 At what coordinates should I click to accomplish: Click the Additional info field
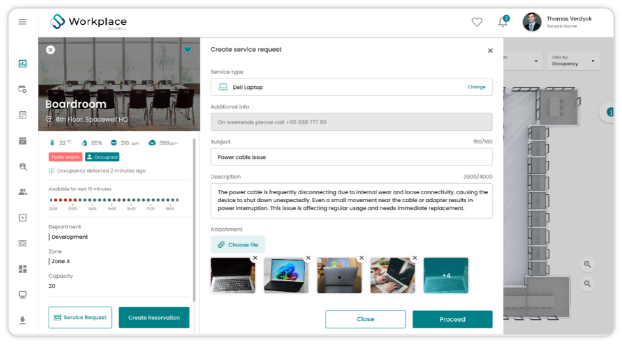(352, 122)
